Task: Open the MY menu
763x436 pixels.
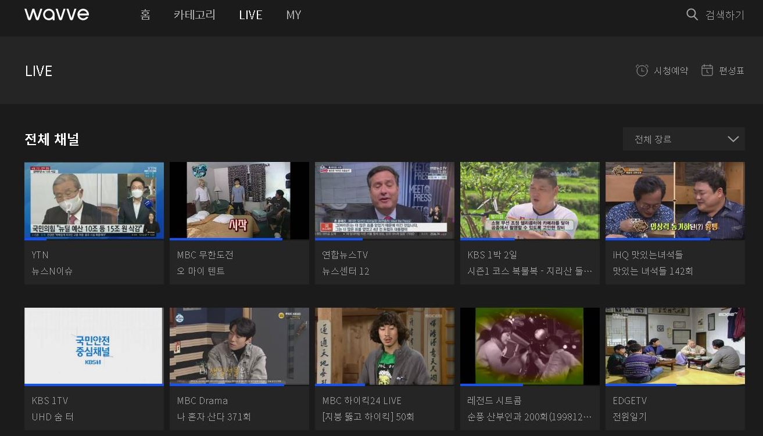Action: [x=293, y=15]
